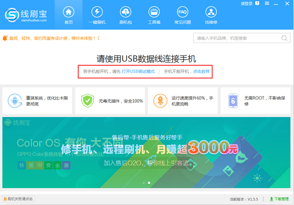Open the help question-mark icon
The width and height of the screenshot is (294, 205).
click(257, 3)
